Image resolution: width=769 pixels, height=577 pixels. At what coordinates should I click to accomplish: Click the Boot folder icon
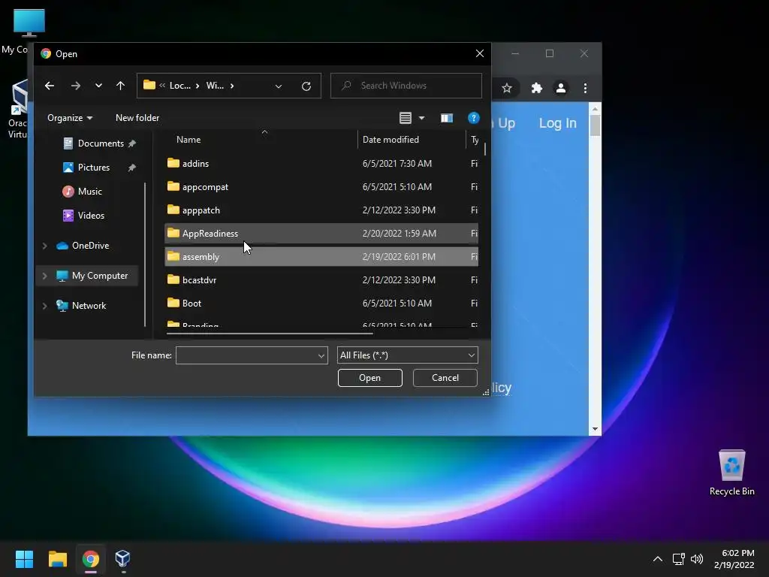click(x=173, y=303)
